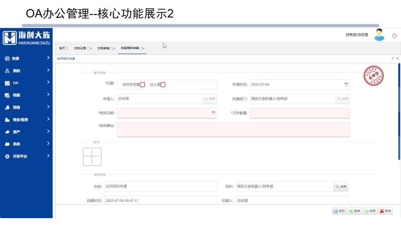The image size is (401, 225).
Task: Open 系统 sidebar menu icon
Action: point(7,144)
